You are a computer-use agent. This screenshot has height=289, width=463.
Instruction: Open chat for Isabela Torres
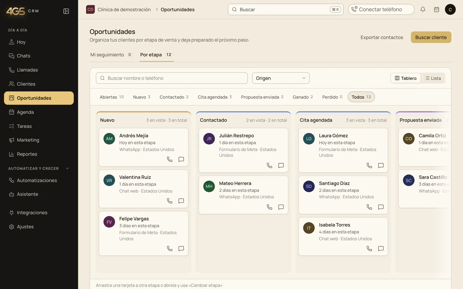point(381,249)
